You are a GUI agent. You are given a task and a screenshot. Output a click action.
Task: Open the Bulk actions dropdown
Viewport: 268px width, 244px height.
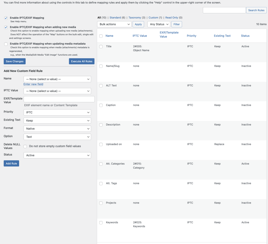(114, 24)
